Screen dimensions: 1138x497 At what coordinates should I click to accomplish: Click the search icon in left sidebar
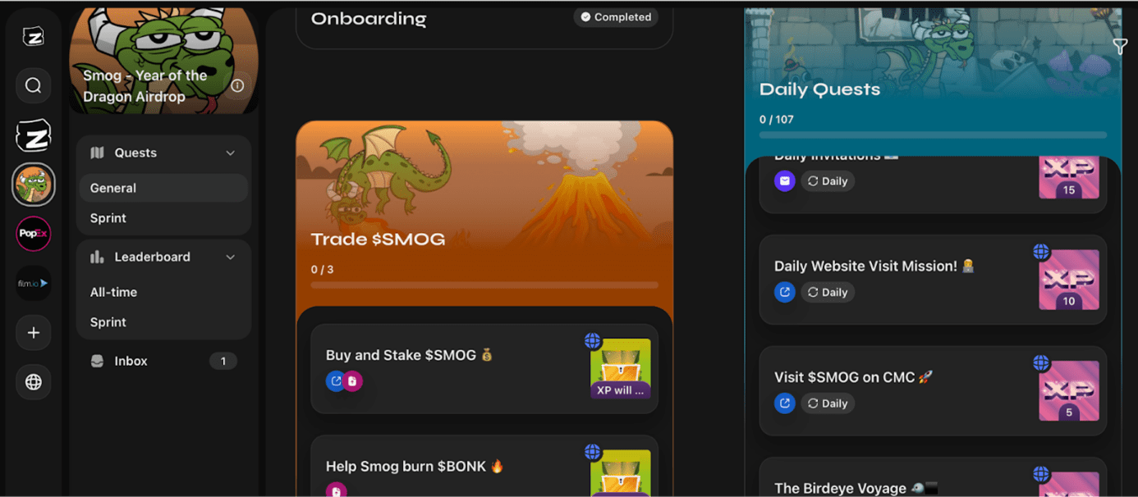(34, 85)
